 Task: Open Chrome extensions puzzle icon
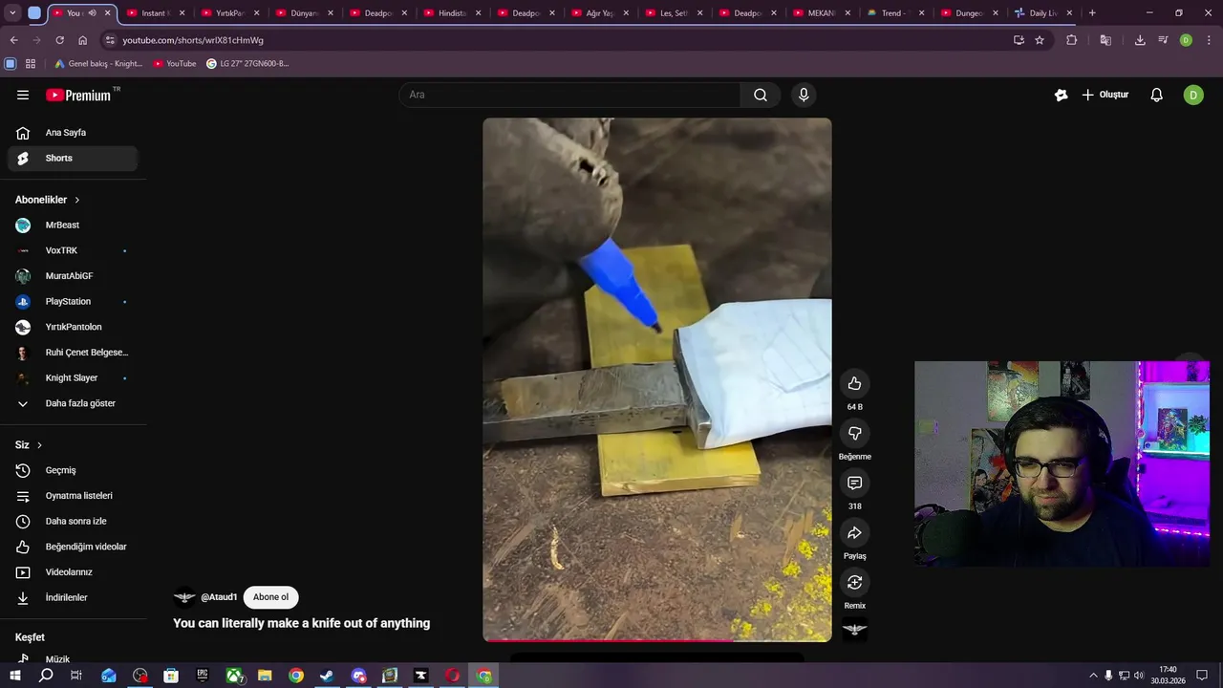tap(1071, 40)
